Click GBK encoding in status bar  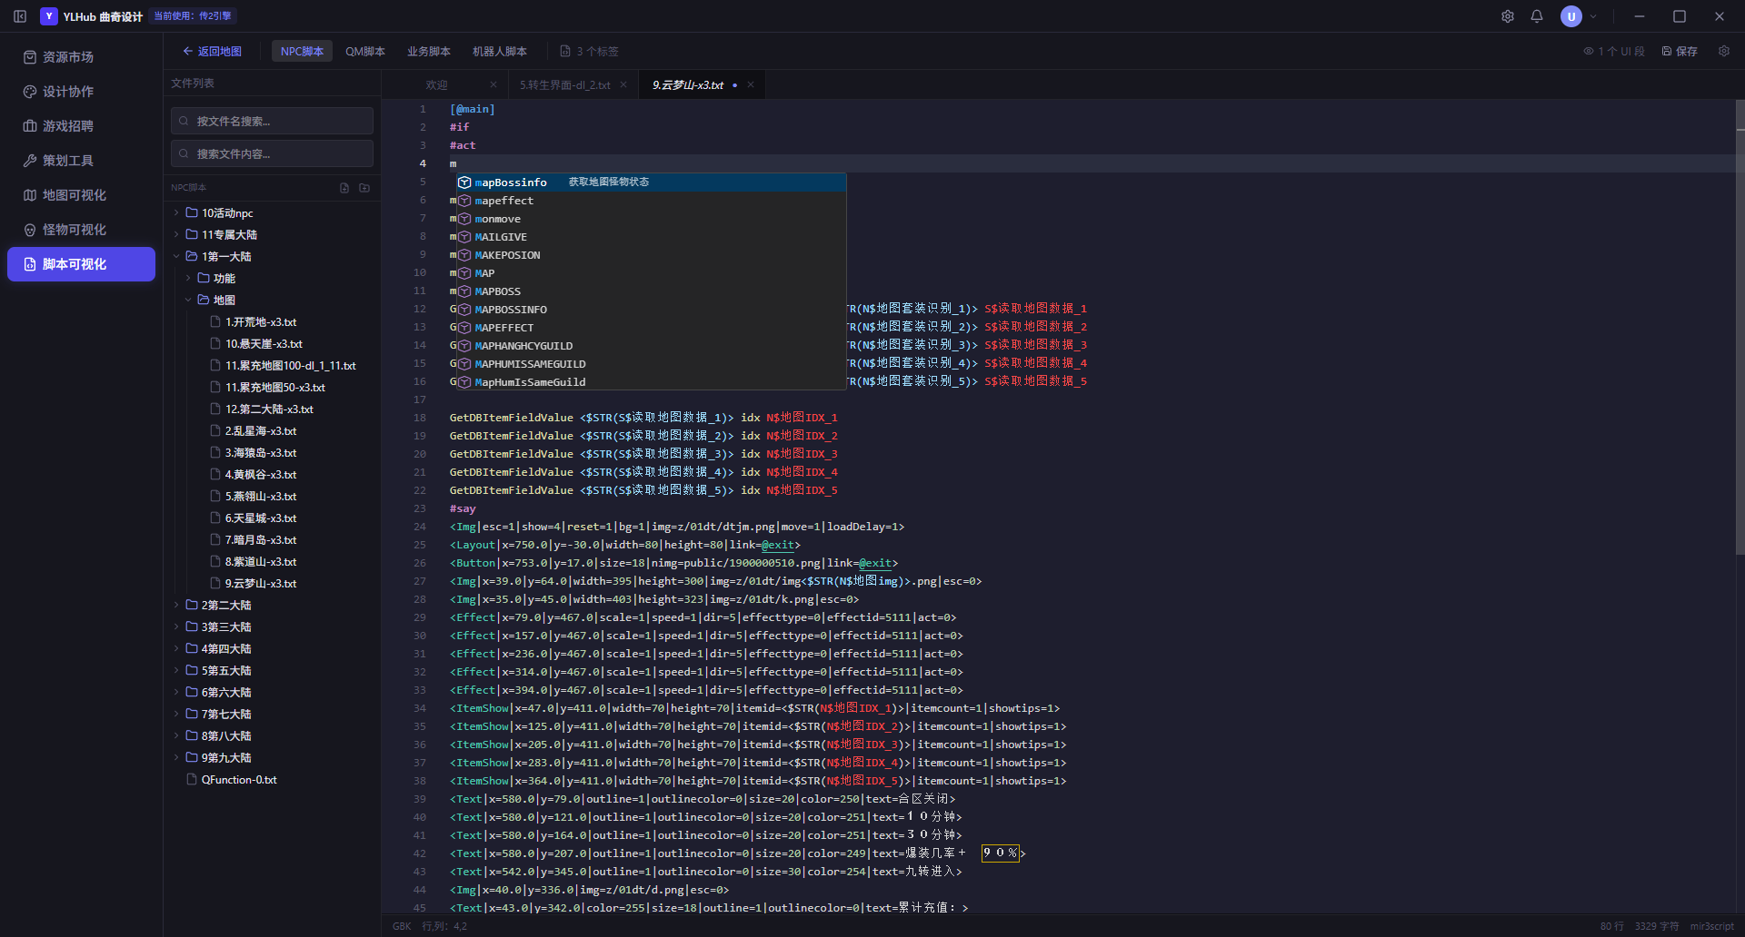402,926
